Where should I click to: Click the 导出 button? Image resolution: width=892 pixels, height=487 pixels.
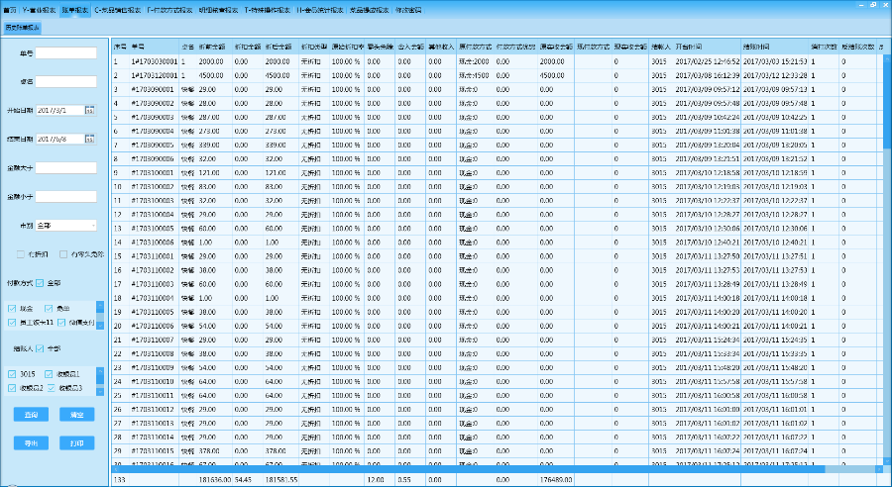click(x=32, y=443)
